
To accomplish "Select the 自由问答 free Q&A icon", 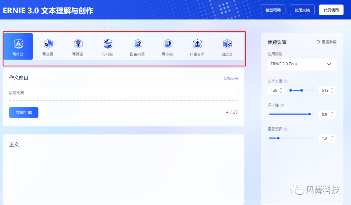I will [138, 44].
